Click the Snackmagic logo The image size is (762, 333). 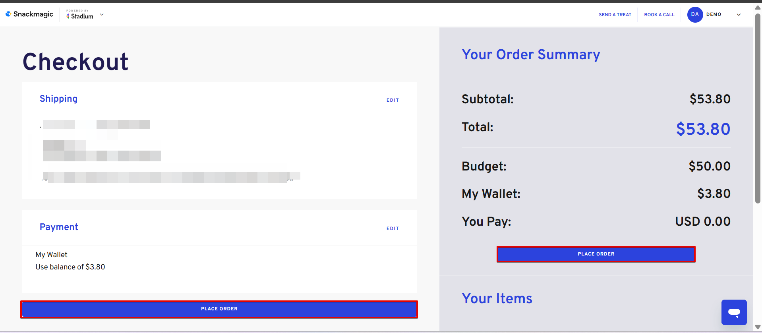(x=29, y=14)
